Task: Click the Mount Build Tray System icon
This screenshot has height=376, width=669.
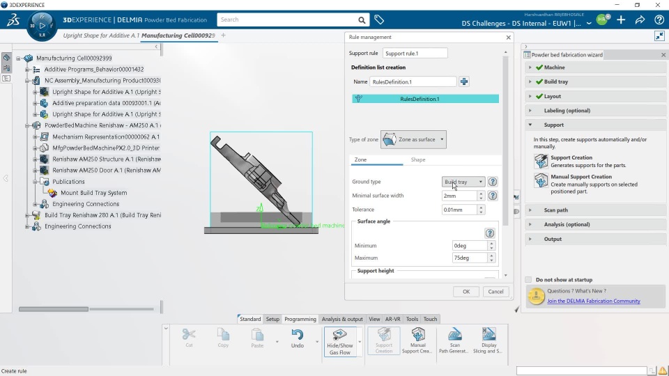Action: (x=52, y=193)
